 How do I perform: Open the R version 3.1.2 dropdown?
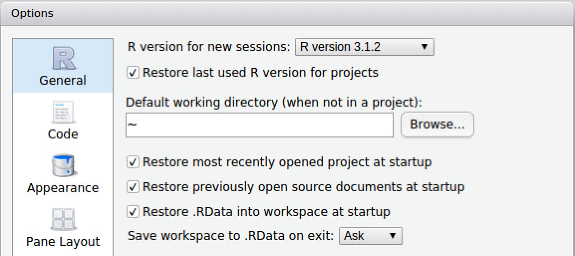point(364,47)
